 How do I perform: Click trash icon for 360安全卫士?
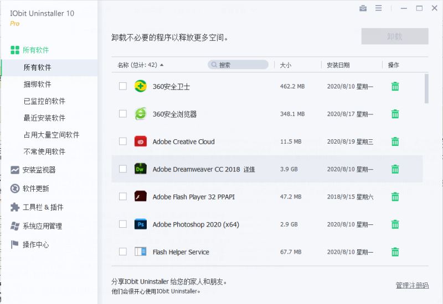coord(395,86)
